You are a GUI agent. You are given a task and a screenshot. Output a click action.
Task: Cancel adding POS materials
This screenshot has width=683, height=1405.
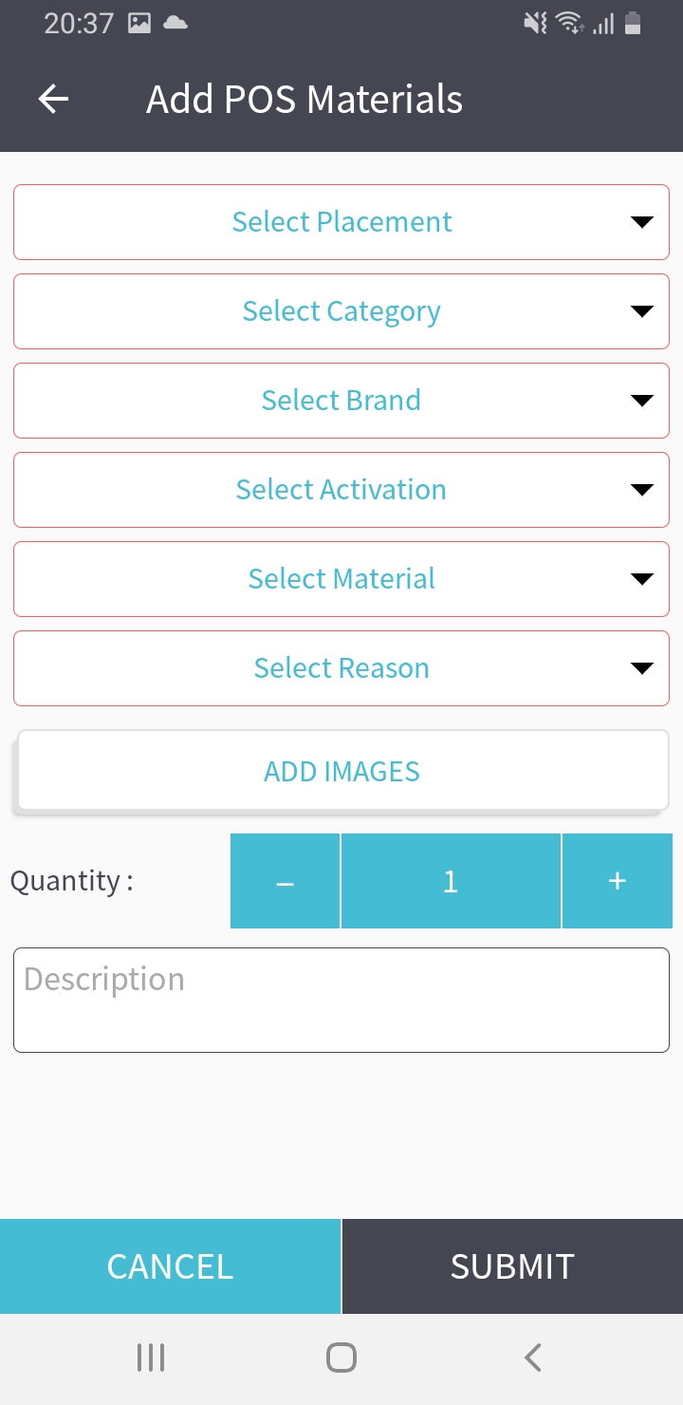coord(170,1266)
